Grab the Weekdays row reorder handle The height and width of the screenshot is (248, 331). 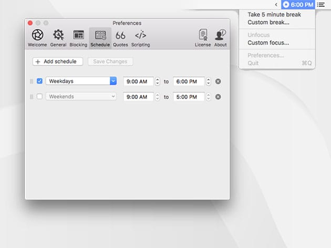pos(32,81)
